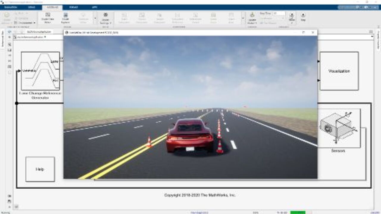Expand the Design gallery arrow
The image size is (381, 214).
click(95, 18)
